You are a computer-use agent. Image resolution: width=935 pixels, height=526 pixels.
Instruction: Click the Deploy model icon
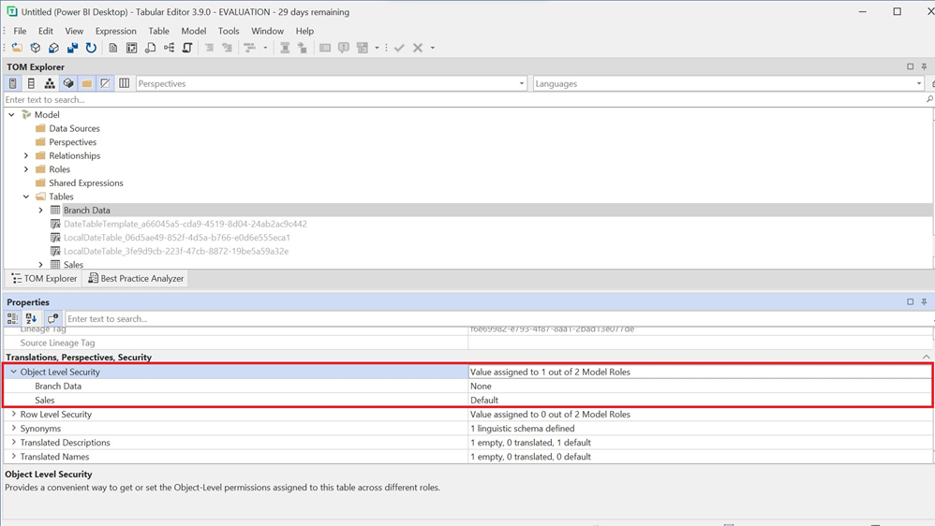(x=53, y=48)
